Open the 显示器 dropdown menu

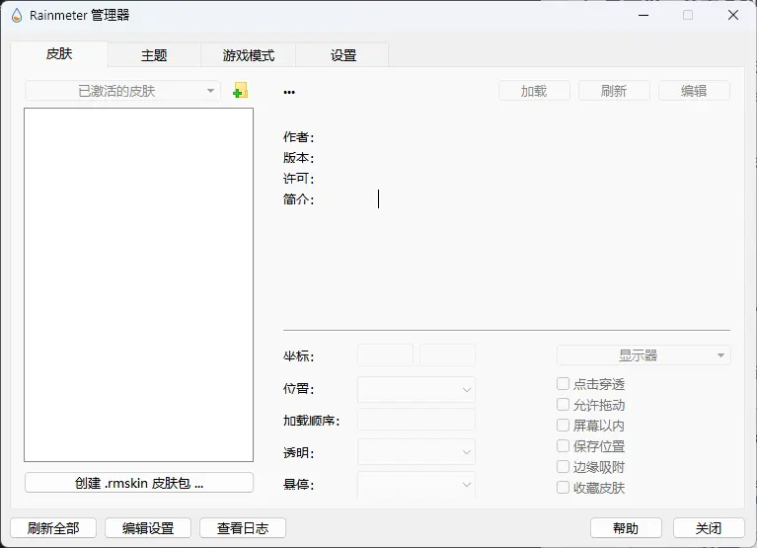point(643,355)
